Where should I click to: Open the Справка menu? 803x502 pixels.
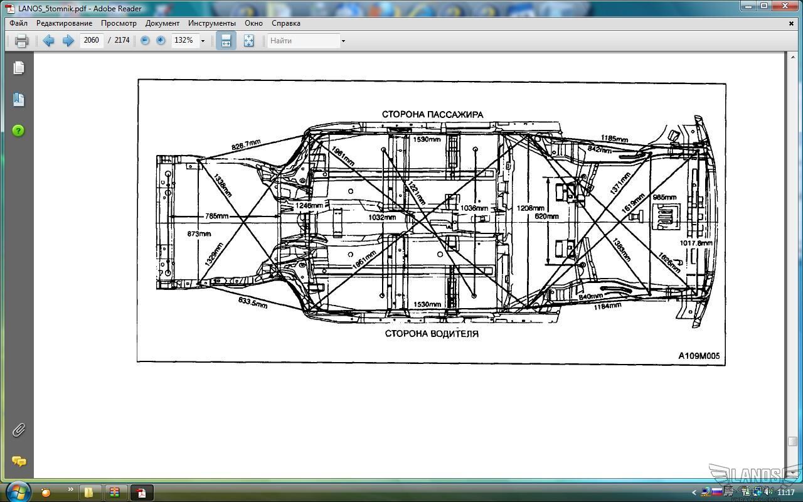285,23
